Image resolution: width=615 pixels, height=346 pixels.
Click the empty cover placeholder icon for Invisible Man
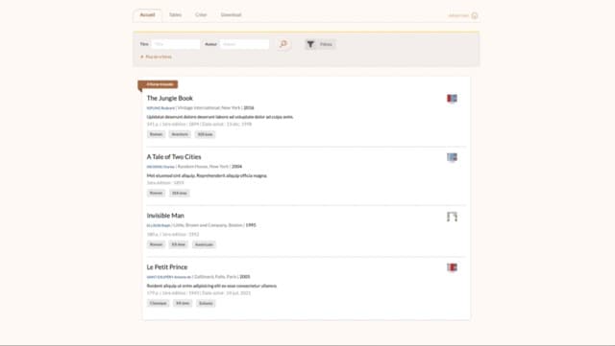tap(452, 217)
